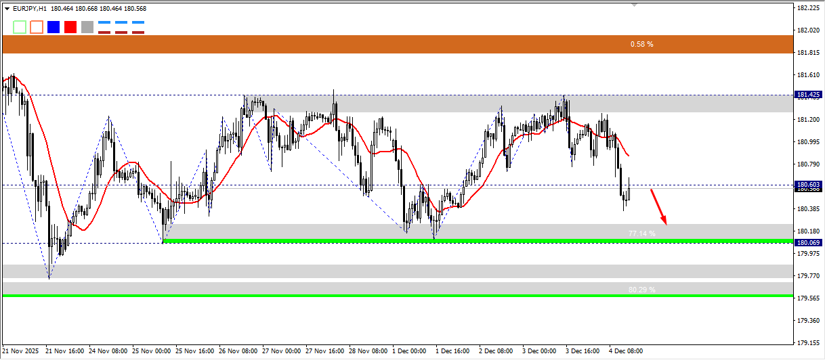
Task: Select the gray chart shift marker at top
Action: [634, 5]
